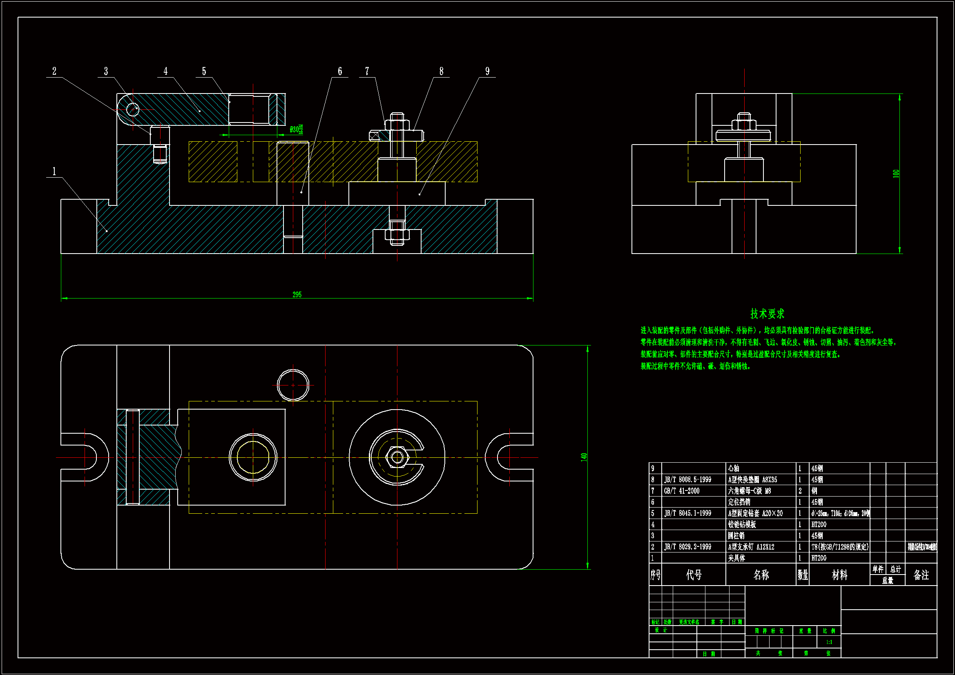Viewport: 955px width, 675px height.
Task: Click the locating pin circle in plan view
Action: coord(293,385)
